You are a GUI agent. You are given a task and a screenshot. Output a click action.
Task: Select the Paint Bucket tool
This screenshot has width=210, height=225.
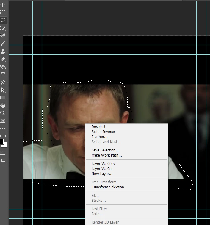(x=3, y=67)
